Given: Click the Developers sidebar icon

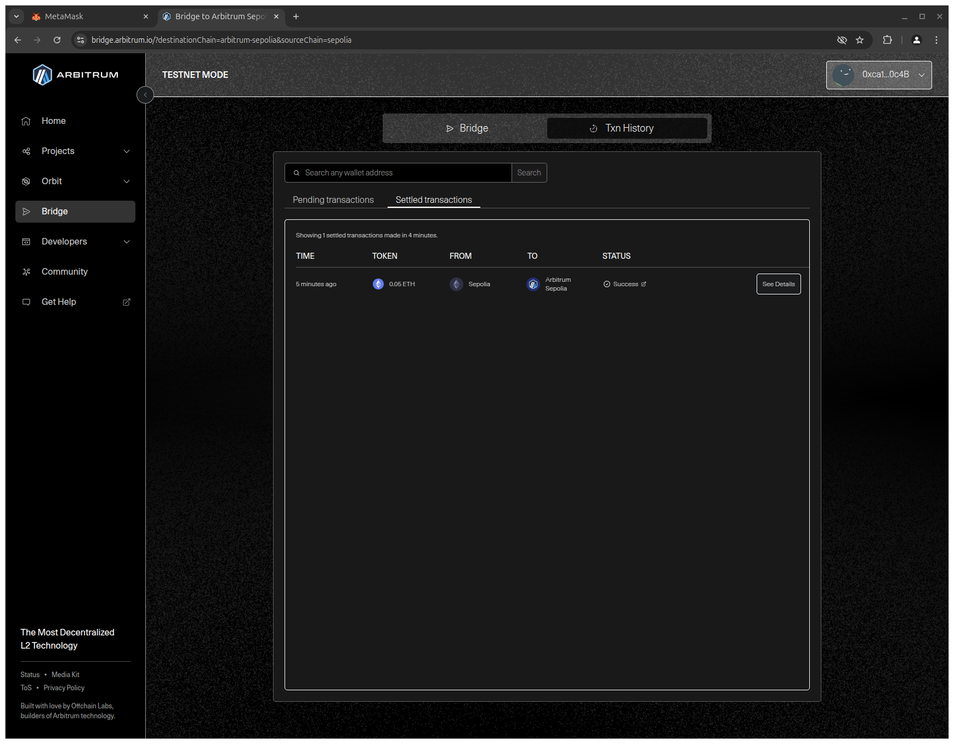Looking at the screenshot, I should [x=26, y=242].
